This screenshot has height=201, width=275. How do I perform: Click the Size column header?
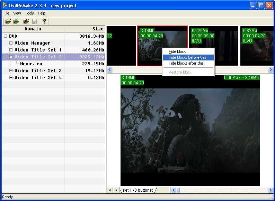(85, 29)
